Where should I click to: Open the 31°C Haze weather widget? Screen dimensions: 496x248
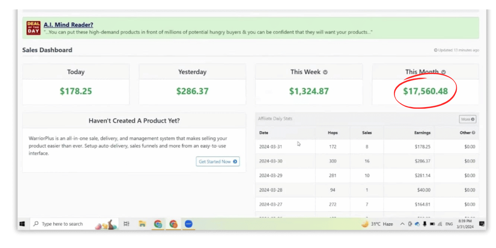tap(377, 224)
